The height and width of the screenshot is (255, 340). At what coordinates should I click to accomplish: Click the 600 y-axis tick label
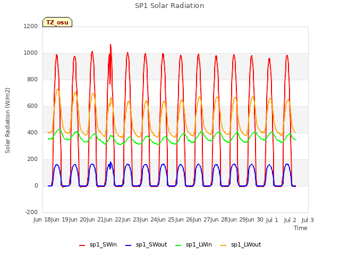click(32, 106)
